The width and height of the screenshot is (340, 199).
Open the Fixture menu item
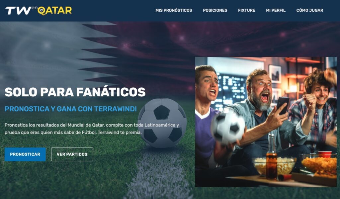pyautogui.click(x=247, y=10)
